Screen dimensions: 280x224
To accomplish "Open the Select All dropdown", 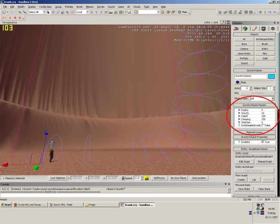I will point(44,12).
